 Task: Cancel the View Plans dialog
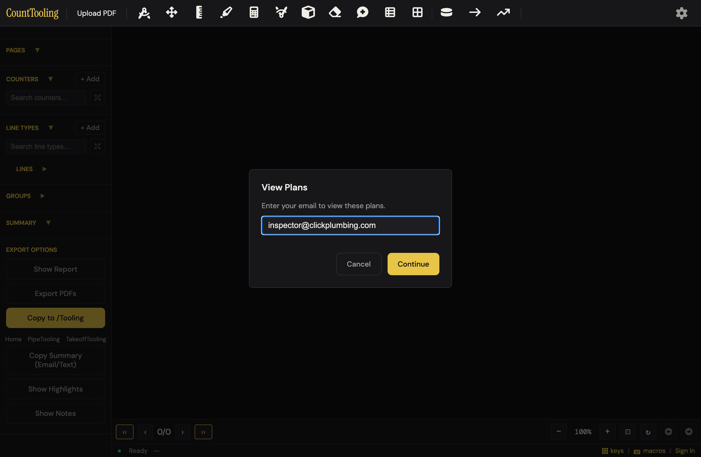tap(359, 264)
